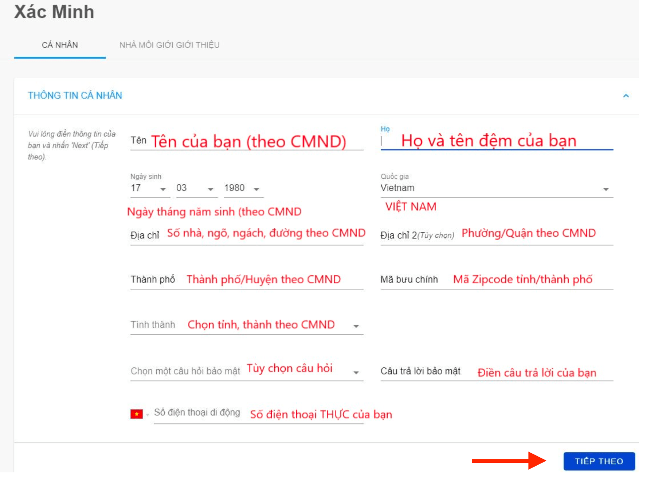Open the security question dropdown
The width and height of the screenshot is (645, 479).
[x=246, y=371]
